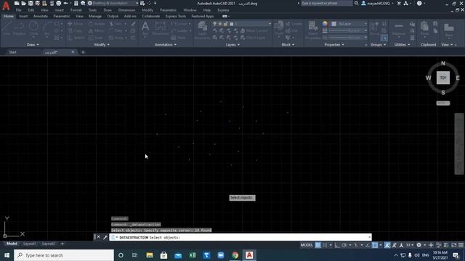The image size is (465, 261).
Task: Select the Mirror tool in Modify panel
Action: point(97,30)
